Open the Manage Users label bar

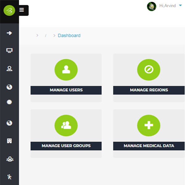click(66, 90)
